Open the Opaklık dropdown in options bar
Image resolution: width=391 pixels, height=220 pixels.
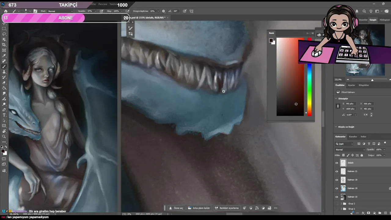point(96,11)
